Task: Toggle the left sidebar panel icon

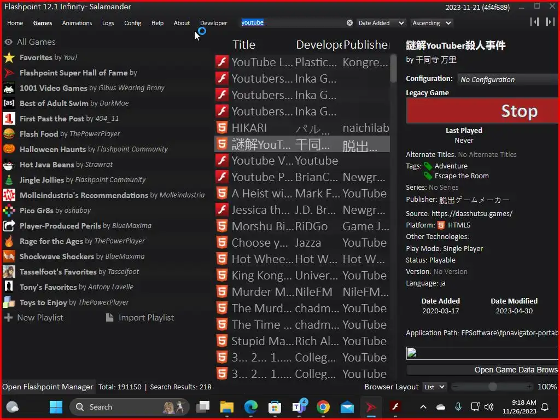Action: click(x=535, y=22)
